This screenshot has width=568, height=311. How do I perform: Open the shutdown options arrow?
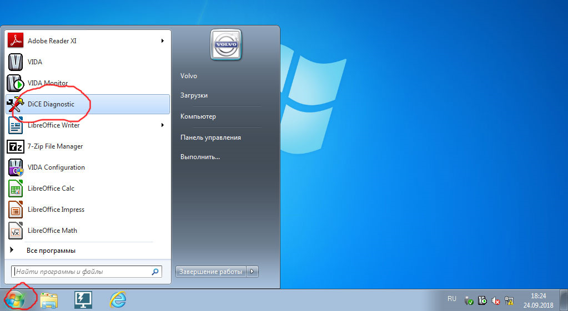(x=253, y=272)
